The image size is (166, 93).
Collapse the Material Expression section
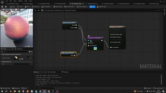point(1,61)
